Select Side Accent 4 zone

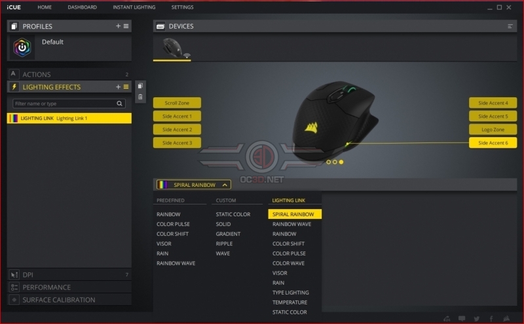click(x=493, y=103)
